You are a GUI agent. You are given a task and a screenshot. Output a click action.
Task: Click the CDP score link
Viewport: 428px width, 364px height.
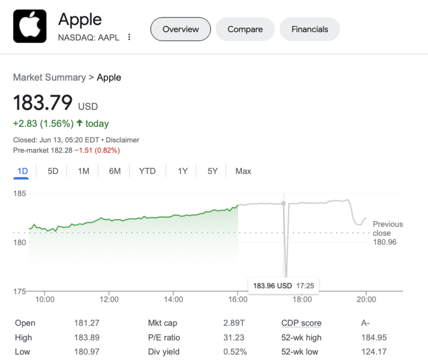(x=301, y=323)
